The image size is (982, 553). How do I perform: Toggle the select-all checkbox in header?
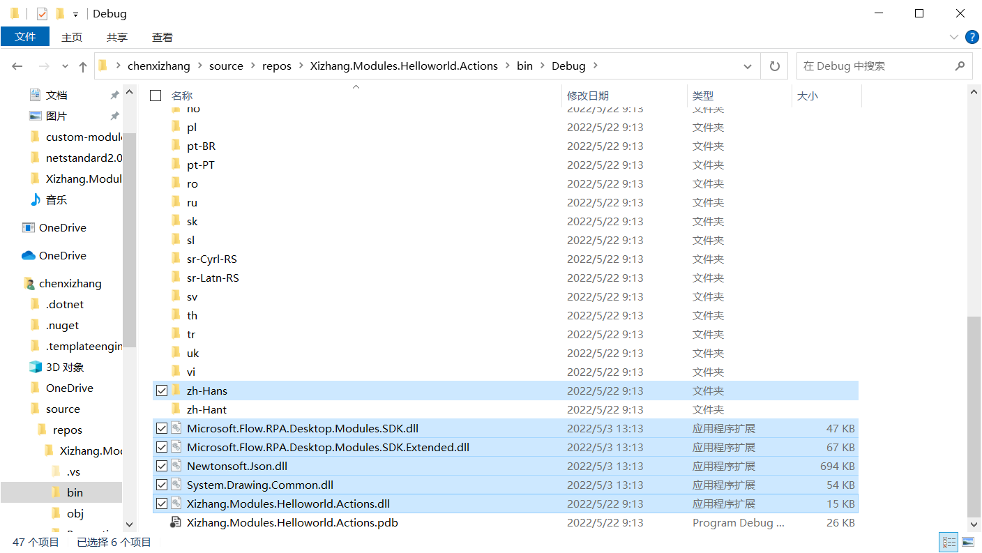(x=156, y=96)
